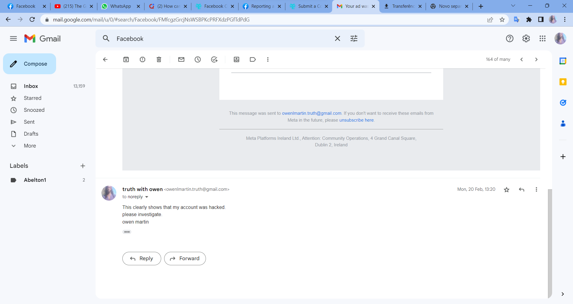
Task: Open the Inbox folder
Action: click(x=31, y=86)
